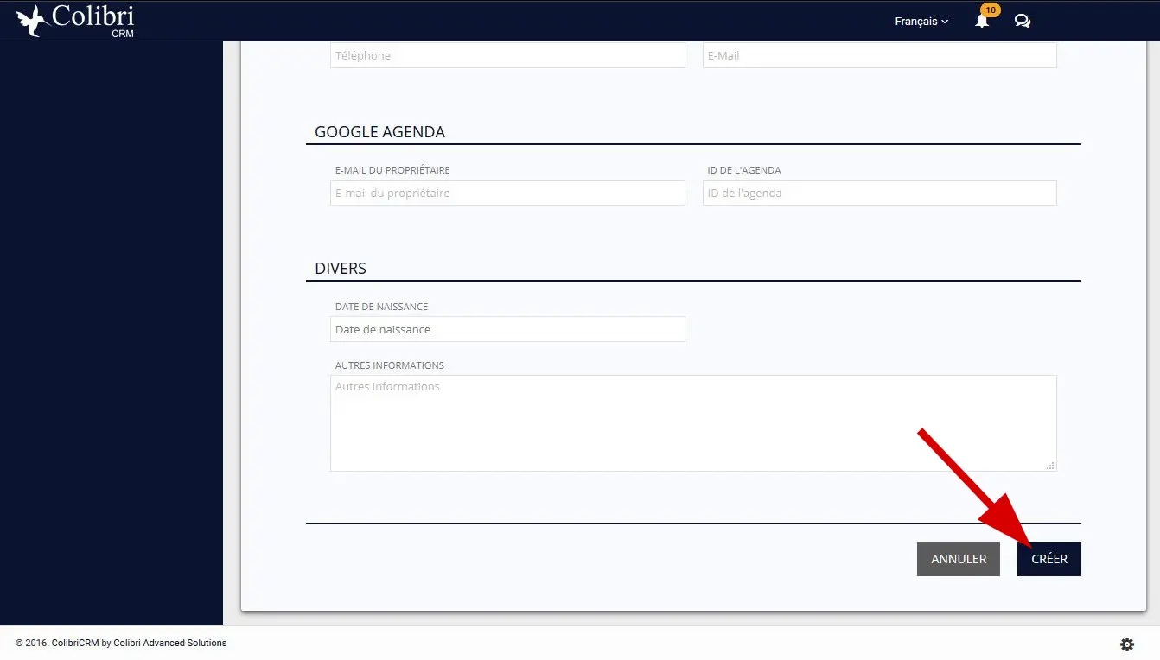
Task: Click the Date de naissance field
Action: pyautogui.click(x=507, y=329)
